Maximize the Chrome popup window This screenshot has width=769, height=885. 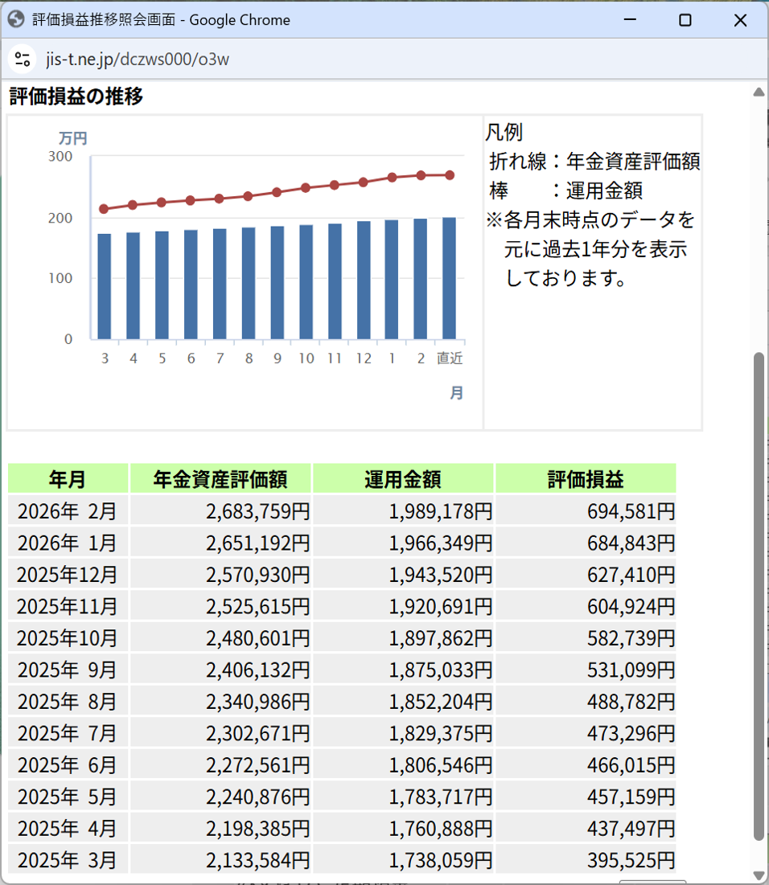(x=685, y=20)
